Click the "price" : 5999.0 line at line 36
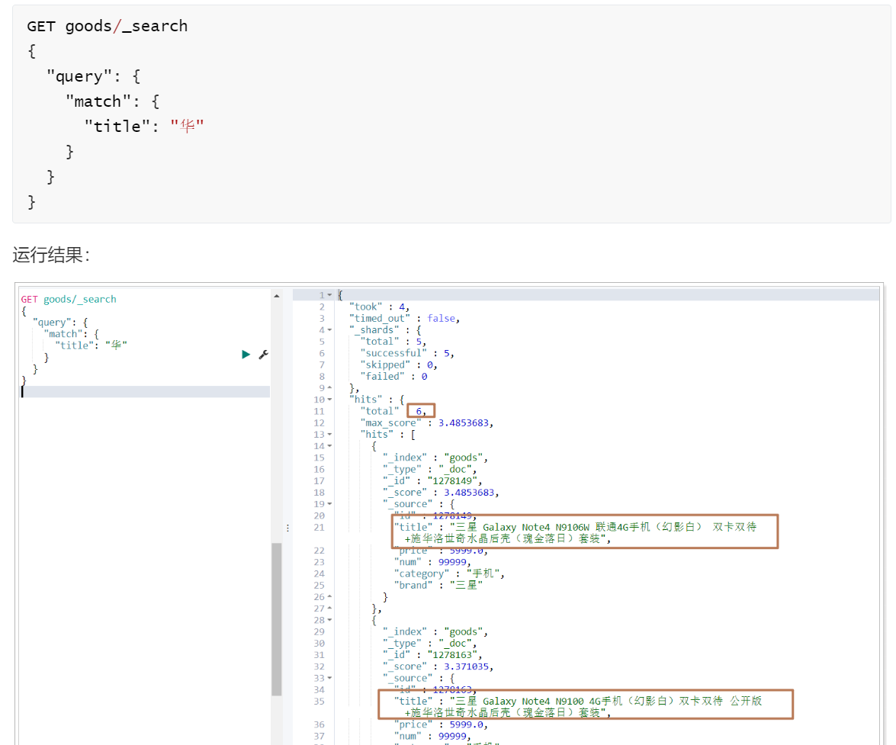896x745 pixels. [x=441, y=725]
